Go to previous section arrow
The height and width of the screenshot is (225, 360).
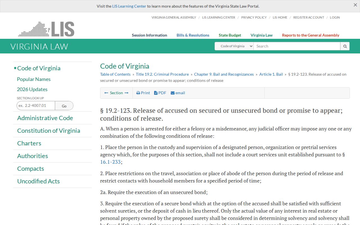[106, 93]
